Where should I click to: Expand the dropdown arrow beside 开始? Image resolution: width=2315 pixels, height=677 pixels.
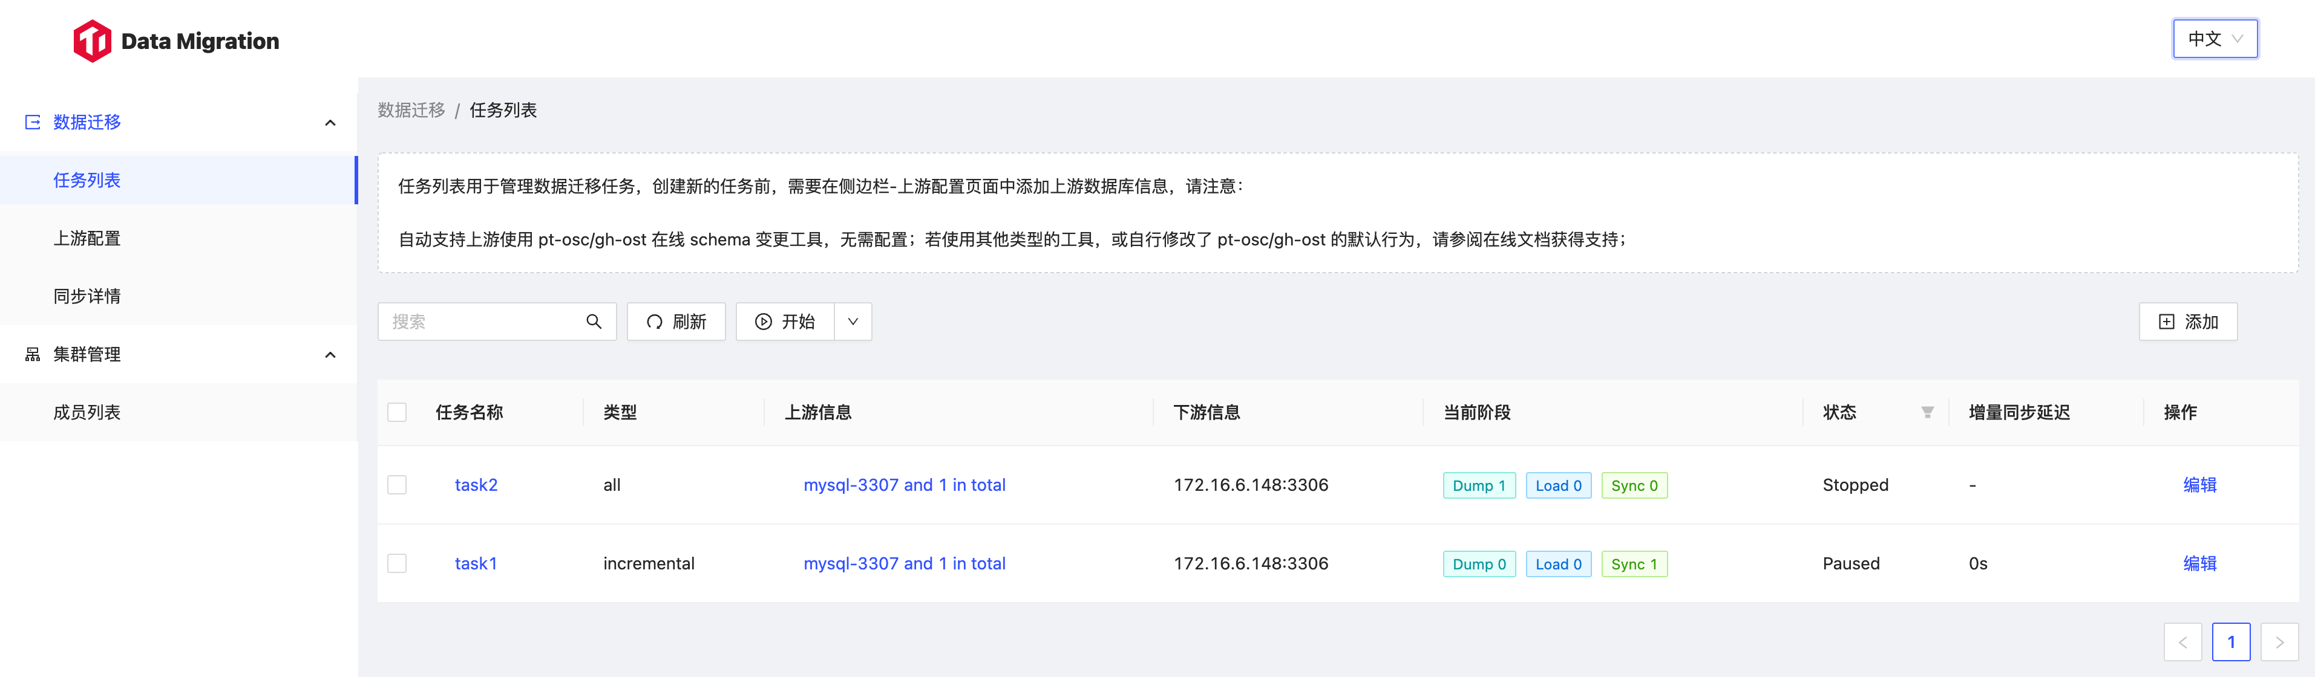pos(853,322)
